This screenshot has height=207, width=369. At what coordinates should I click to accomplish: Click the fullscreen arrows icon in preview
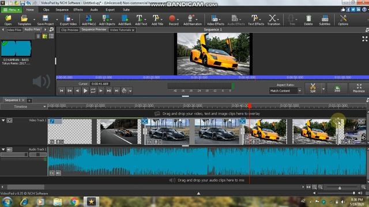coord(365,39)
